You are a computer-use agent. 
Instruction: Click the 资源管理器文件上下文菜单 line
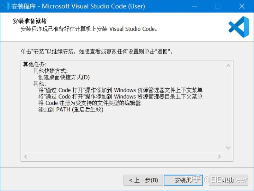click(x=120, y=90)
